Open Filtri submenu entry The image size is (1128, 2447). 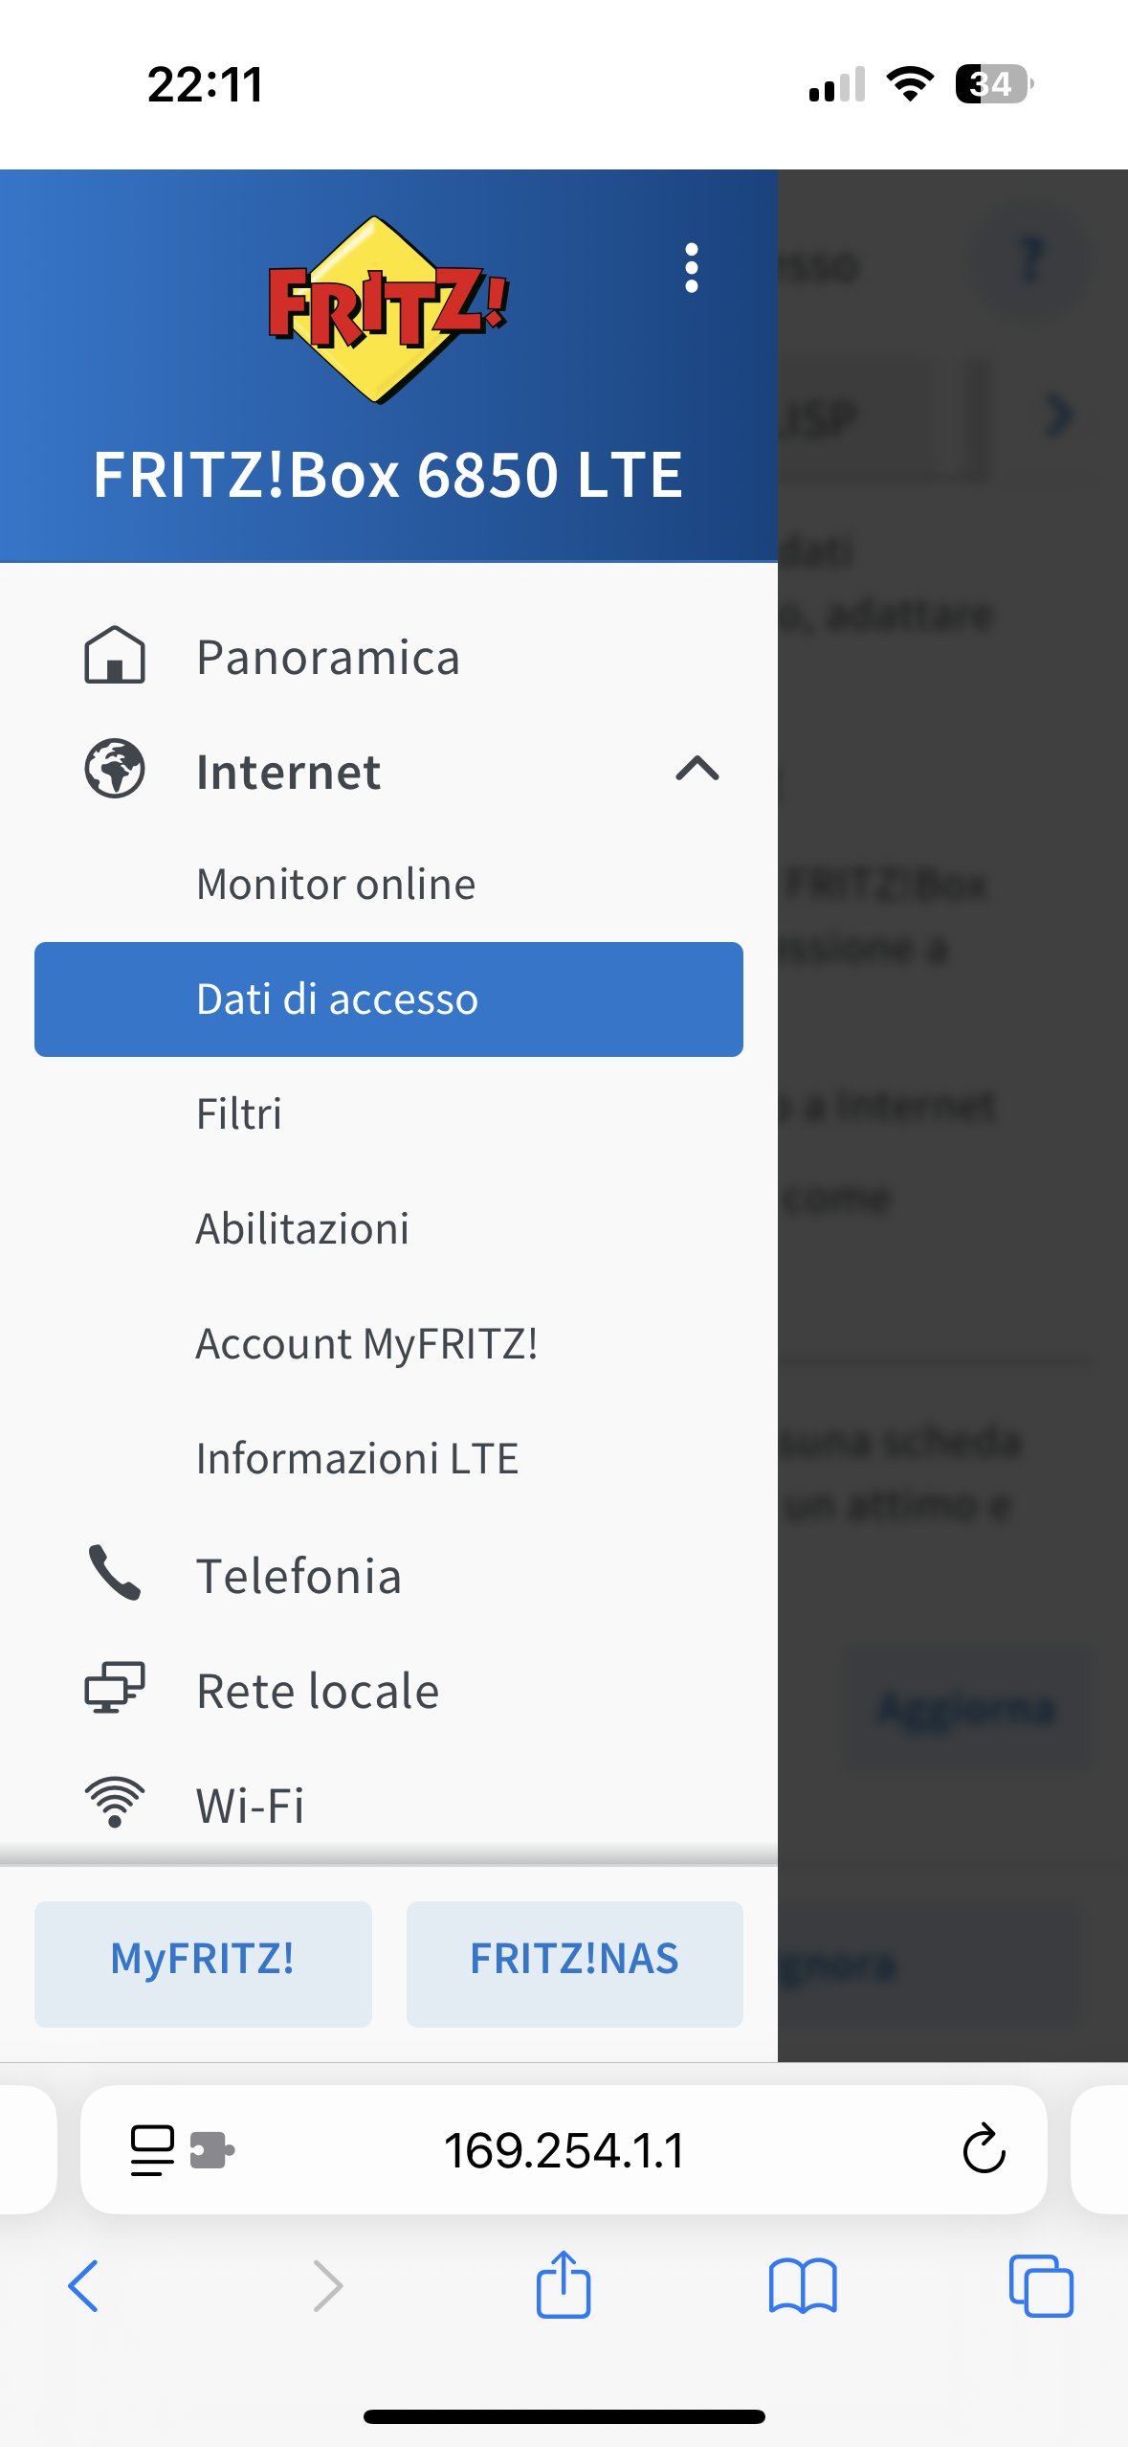(239, 1113)
